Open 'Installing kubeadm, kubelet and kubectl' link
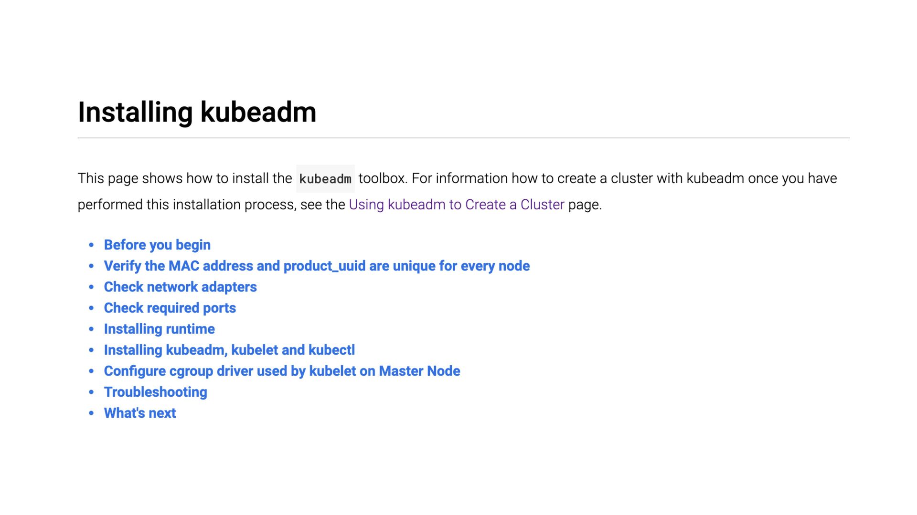917x515 pixels. (229, 350)
